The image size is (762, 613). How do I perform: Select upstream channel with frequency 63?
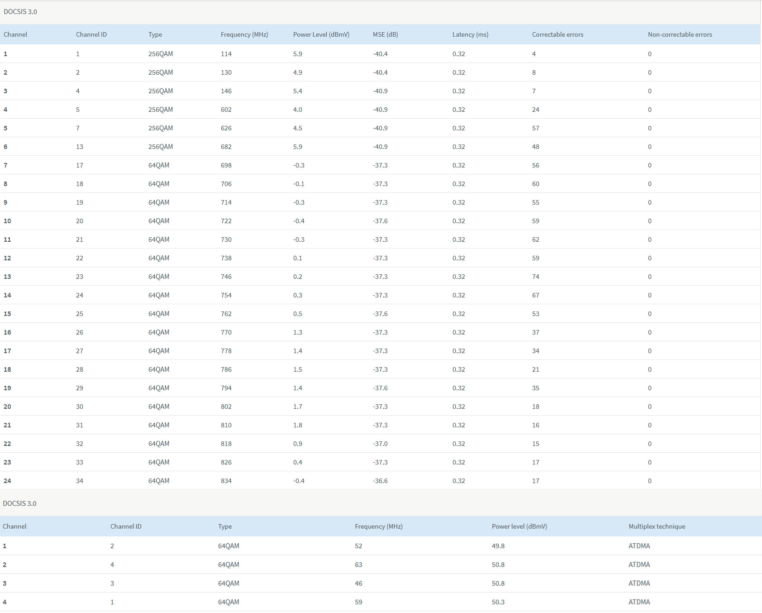point(381,565)
